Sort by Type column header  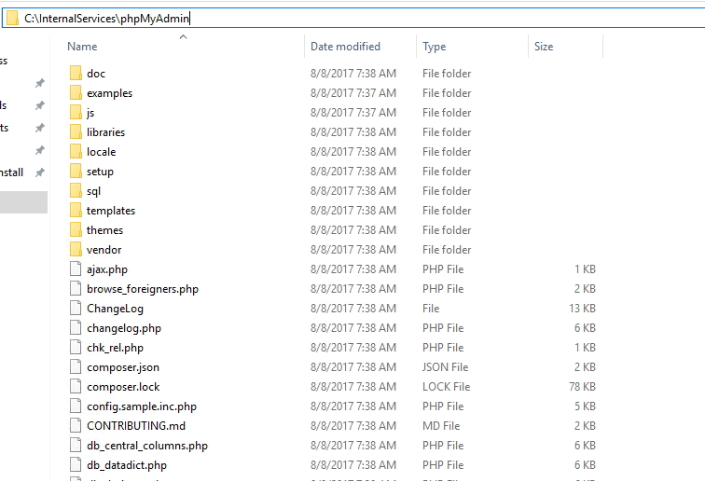435,47
